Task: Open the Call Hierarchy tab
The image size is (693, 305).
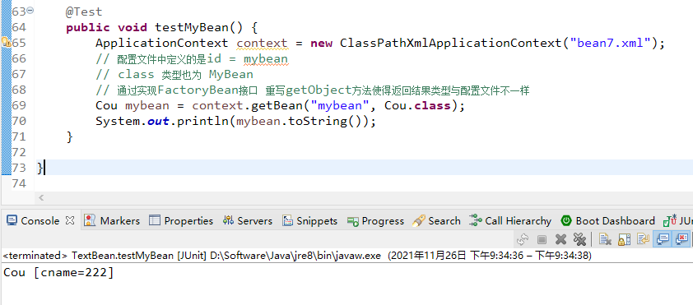Action: pos(510,220)
